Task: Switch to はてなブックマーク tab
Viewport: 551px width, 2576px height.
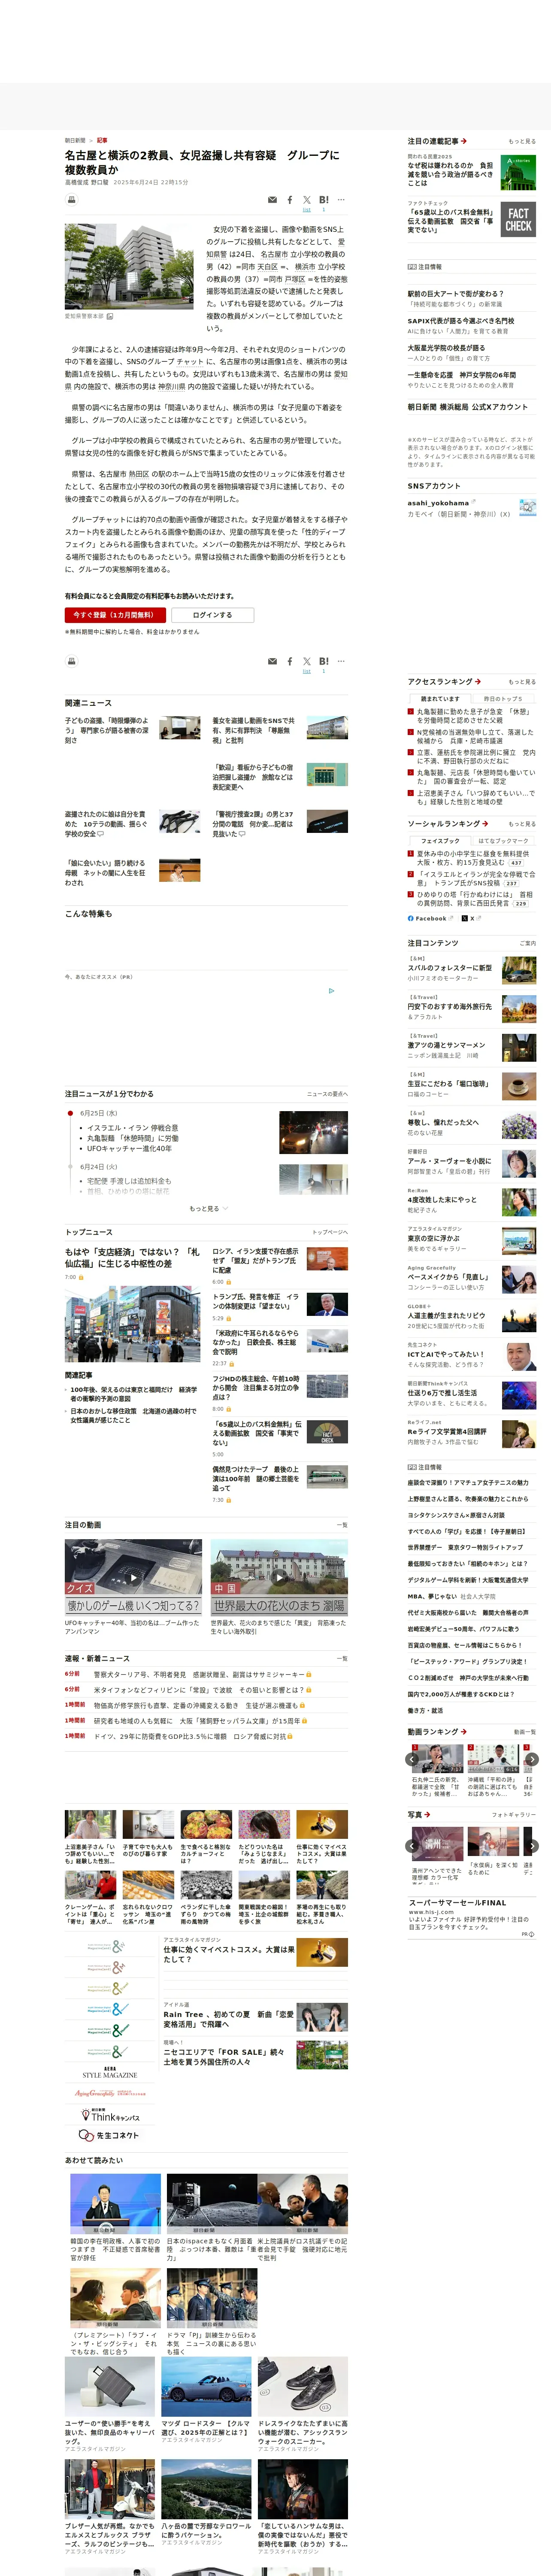Action: click(503, 841)
